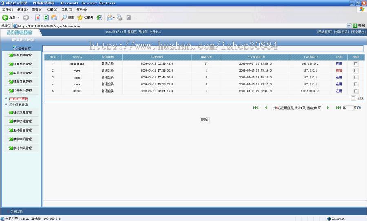Image resolution: width=367 pixels, height=221 pixels.
Task: Click the 转到 go button
Action: [x=358, y=26]
